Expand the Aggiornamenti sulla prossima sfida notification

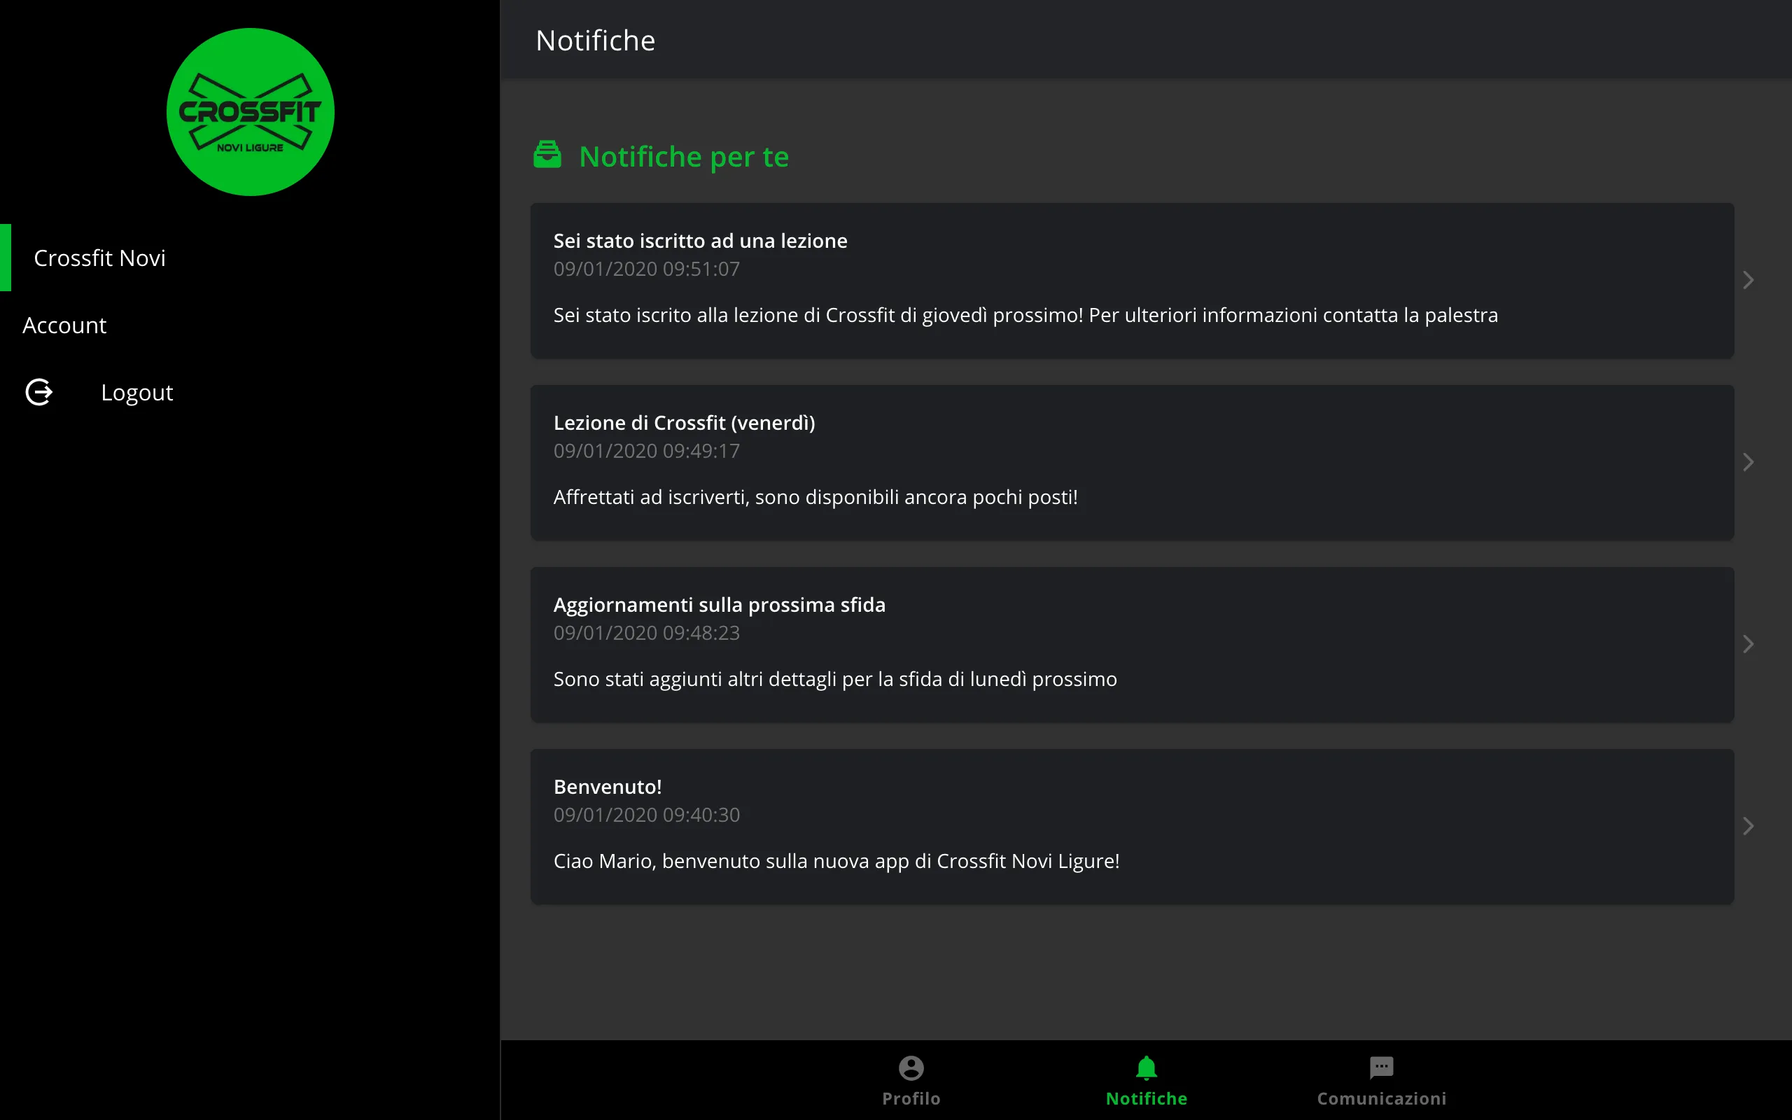(1751, 643)
